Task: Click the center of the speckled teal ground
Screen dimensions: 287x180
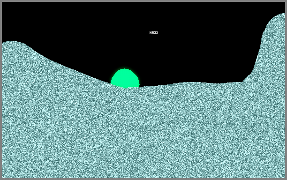Action: [143, 132]
